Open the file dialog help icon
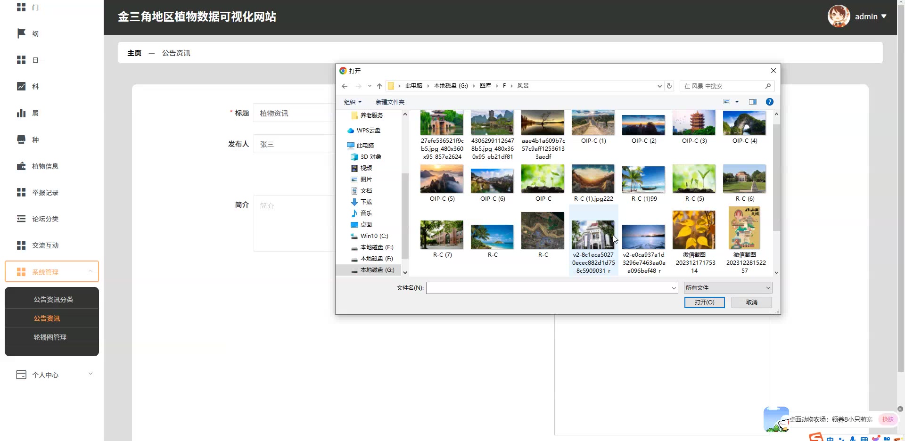 pos(769,102)
